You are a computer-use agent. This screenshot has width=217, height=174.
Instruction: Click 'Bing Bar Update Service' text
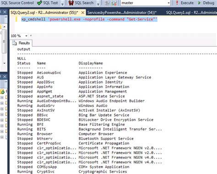[104, 115]
